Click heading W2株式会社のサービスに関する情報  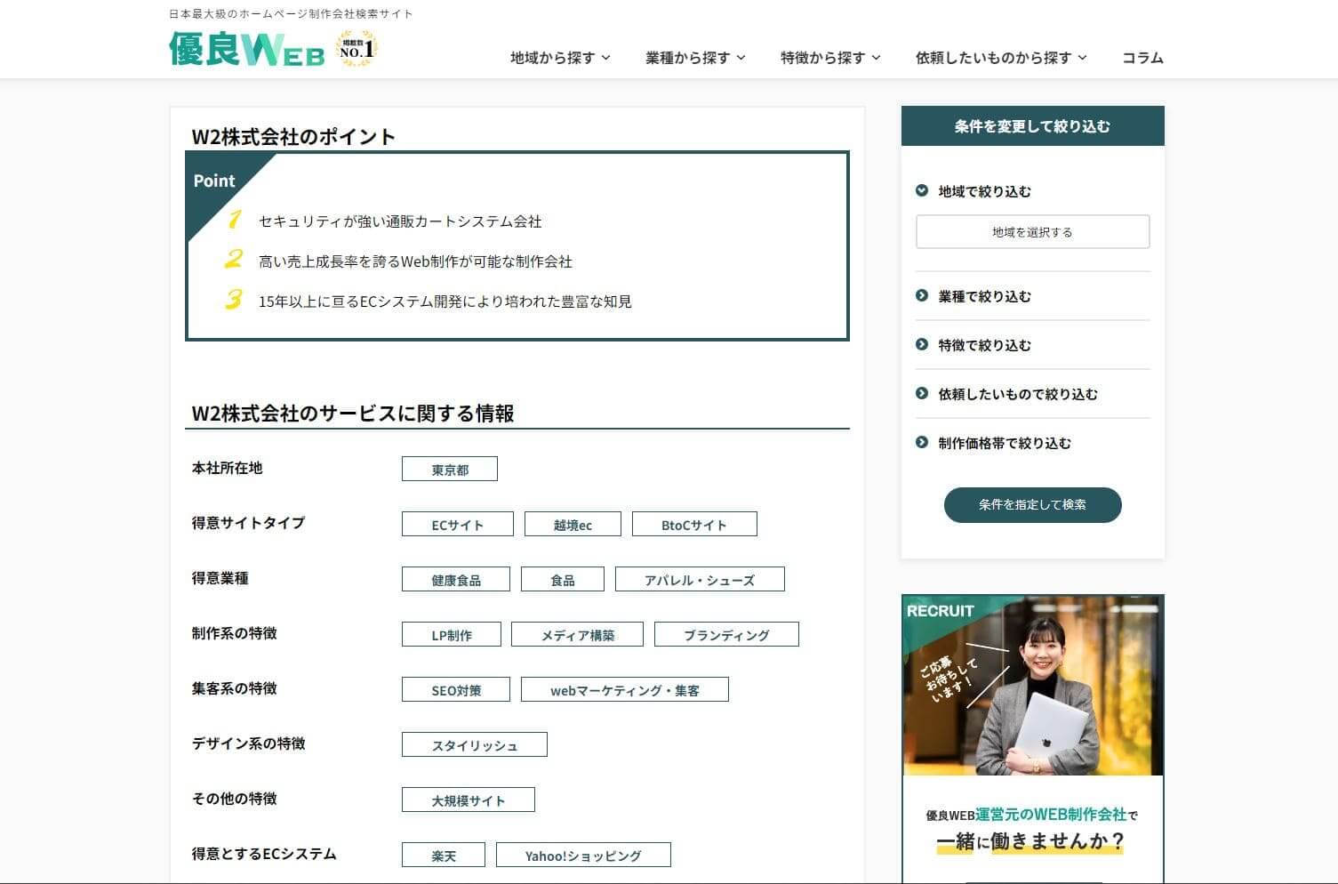click(x=353, y=413)
